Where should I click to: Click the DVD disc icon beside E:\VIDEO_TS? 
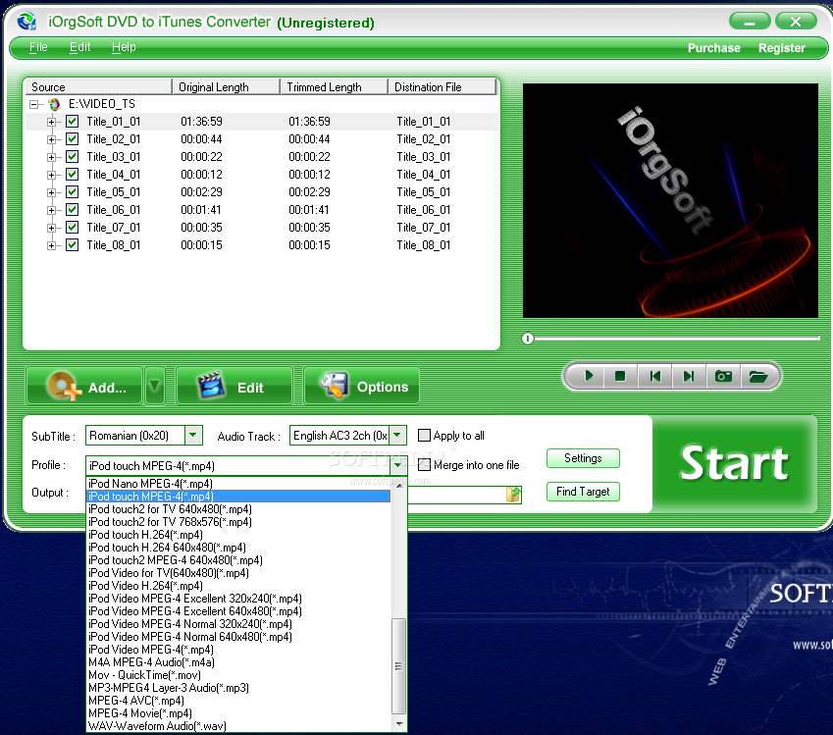pyautogui.click(x=54, y=104)
